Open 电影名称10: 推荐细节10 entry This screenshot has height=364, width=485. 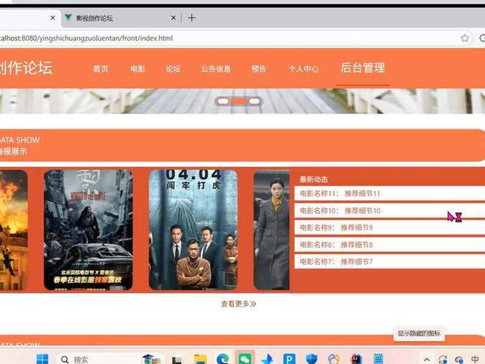tap(389, 211)
